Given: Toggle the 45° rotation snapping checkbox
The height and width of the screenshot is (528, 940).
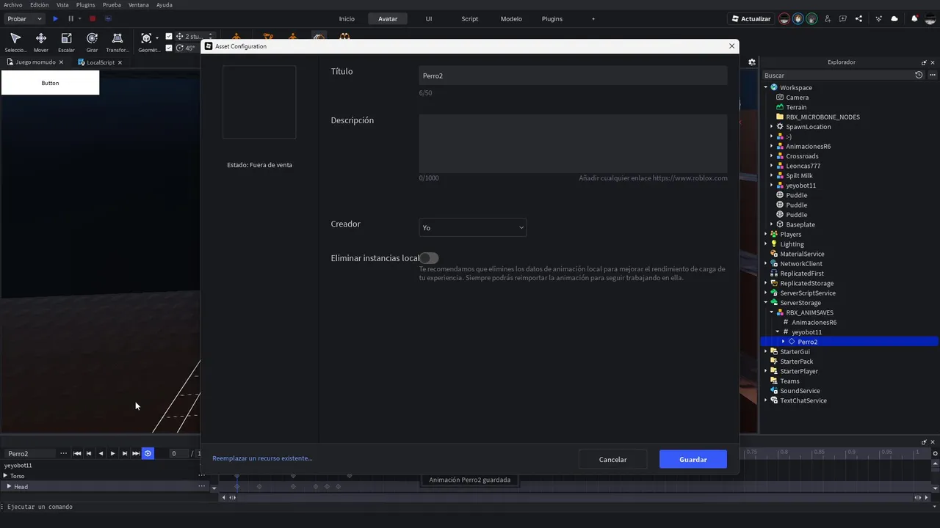Looking at the screenshot, I should click(x=169, y=48).
